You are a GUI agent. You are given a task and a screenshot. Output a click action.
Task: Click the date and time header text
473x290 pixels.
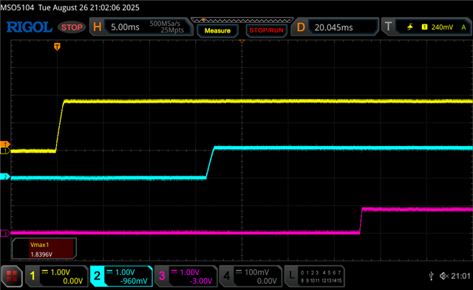pos(89,7)
